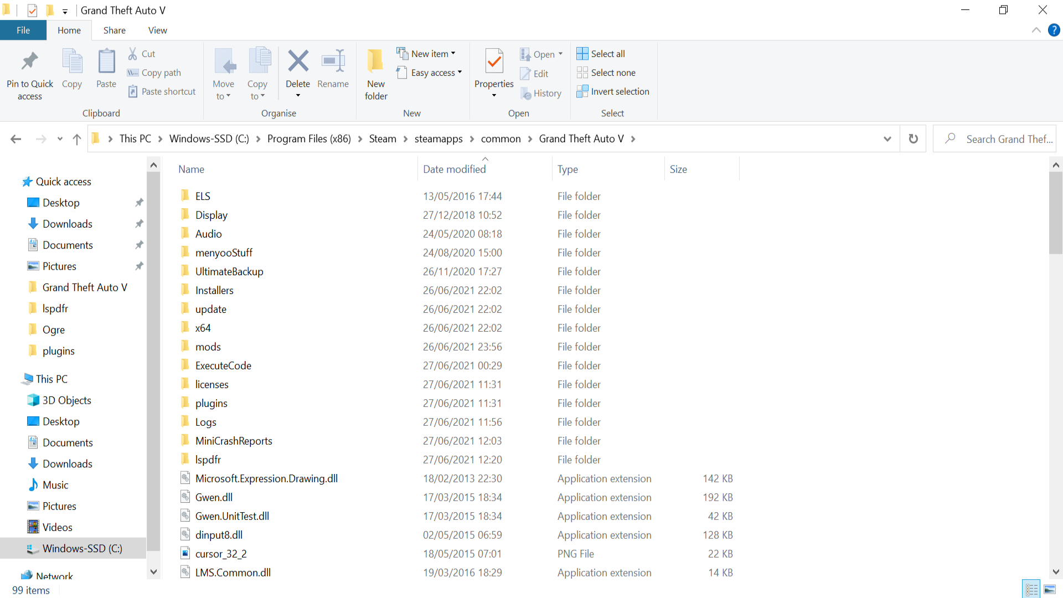This screenshot has width=1063, height=598.
Task: Open the address bar history dropdown arrow
Action: (x=887, y=139)
